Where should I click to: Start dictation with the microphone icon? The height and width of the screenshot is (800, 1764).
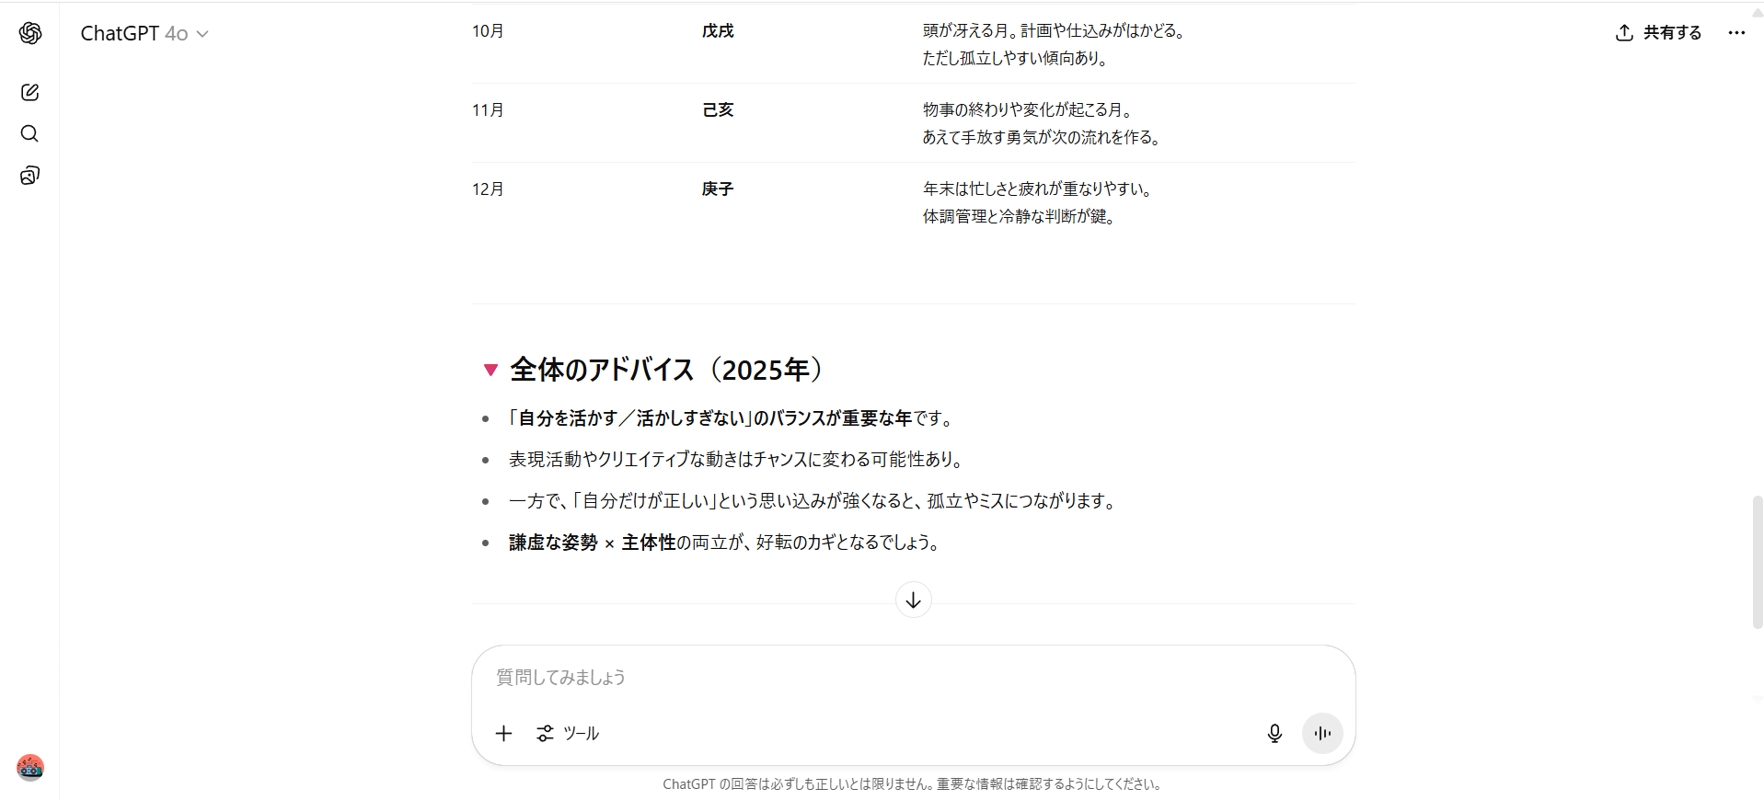[1274, 733]
